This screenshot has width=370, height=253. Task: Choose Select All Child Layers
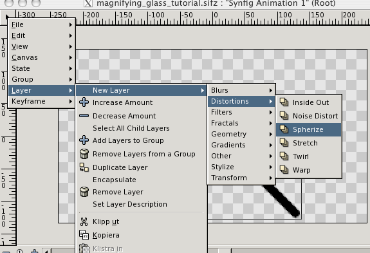[141, 128]
